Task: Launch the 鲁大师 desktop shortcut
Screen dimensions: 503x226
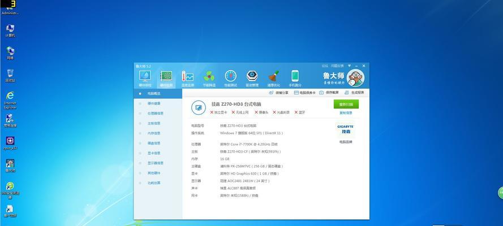Action: click(x=10, y=166)
